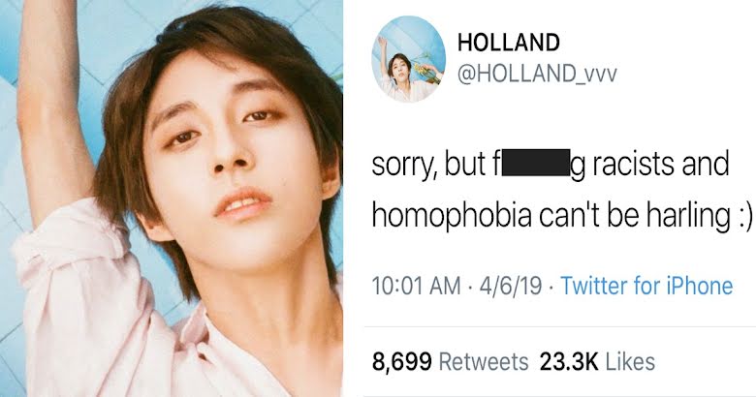756x397 pixels.
Task: Click the word Likes label
Action: point(630,362)
